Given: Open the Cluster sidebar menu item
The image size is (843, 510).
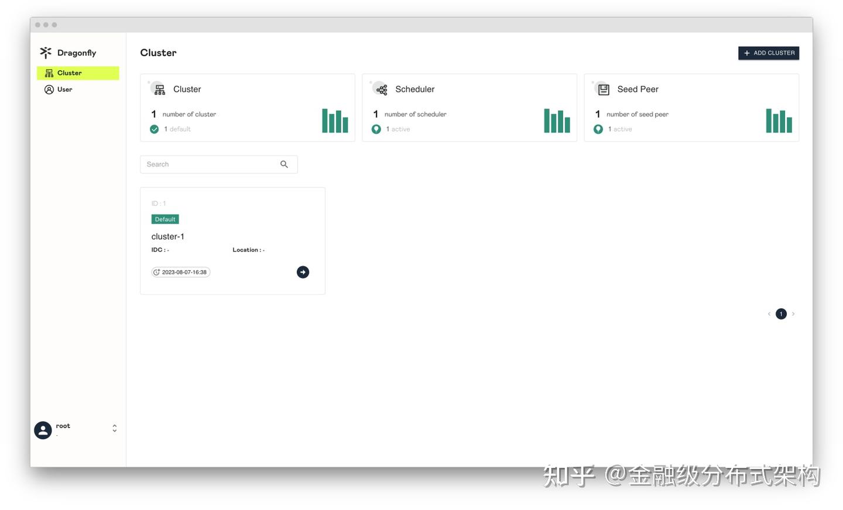Looking at the screenshot, I should pyautogui.click(x=78, y=73).
